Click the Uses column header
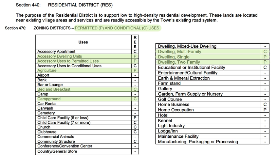278x155 pixels. [x=83, y=42]
